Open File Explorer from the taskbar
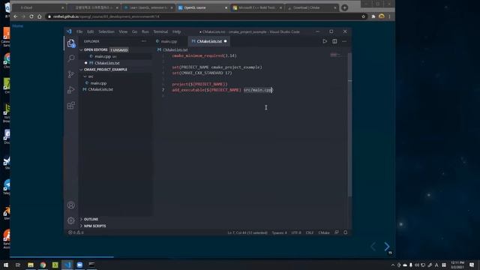The image size is (480, 270). 31,265
